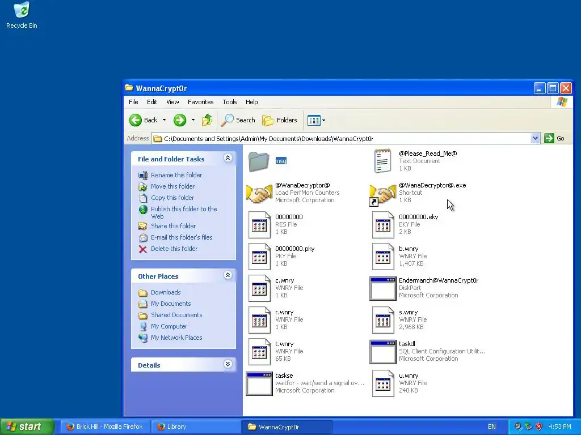Open the Windows start button
The width and height of the screenshot is (581, 435).
[x=27, y=427]
